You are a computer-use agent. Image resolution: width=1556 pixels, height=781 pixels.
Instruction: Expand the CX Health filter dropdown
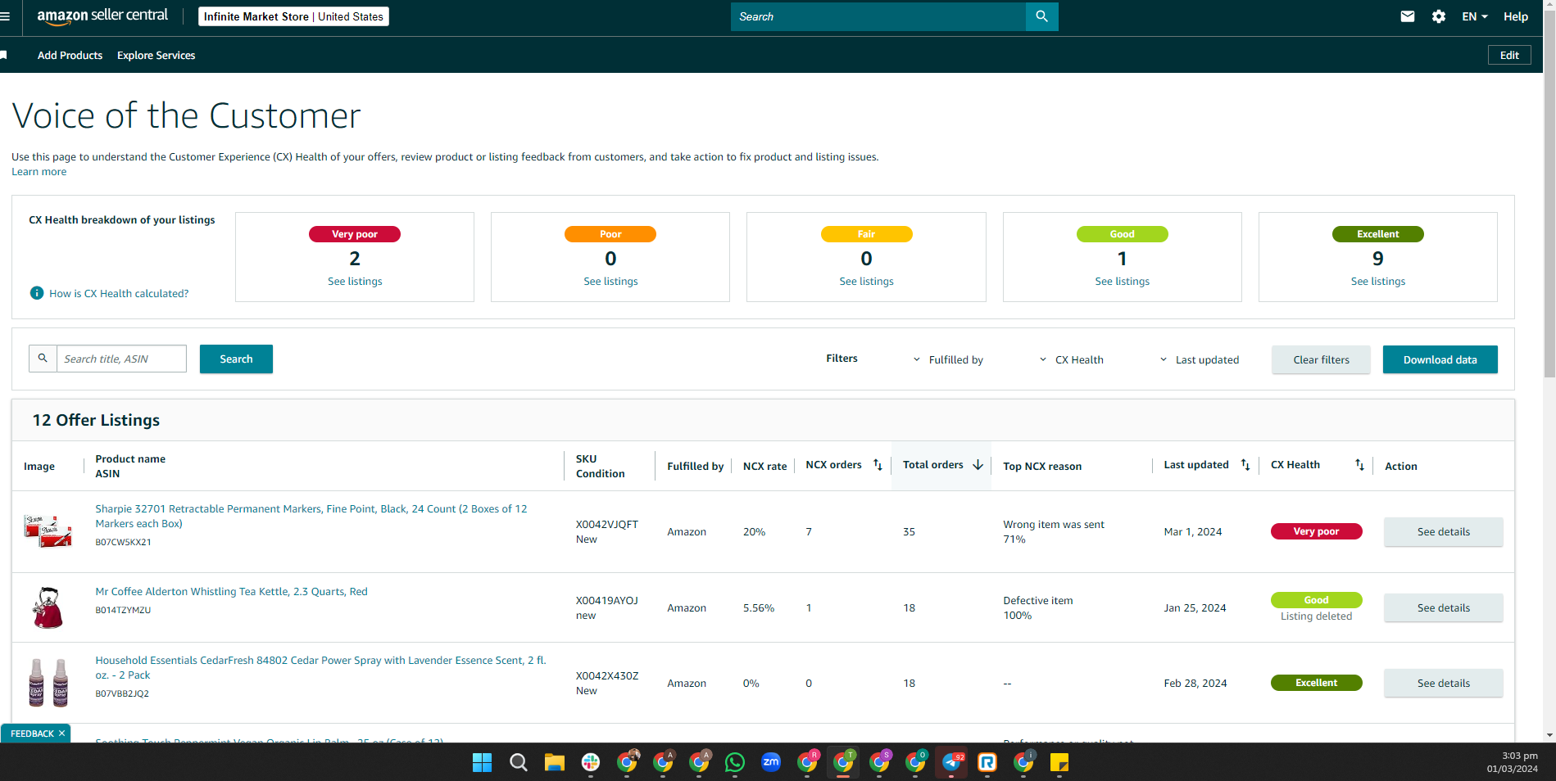(1072, 359)
